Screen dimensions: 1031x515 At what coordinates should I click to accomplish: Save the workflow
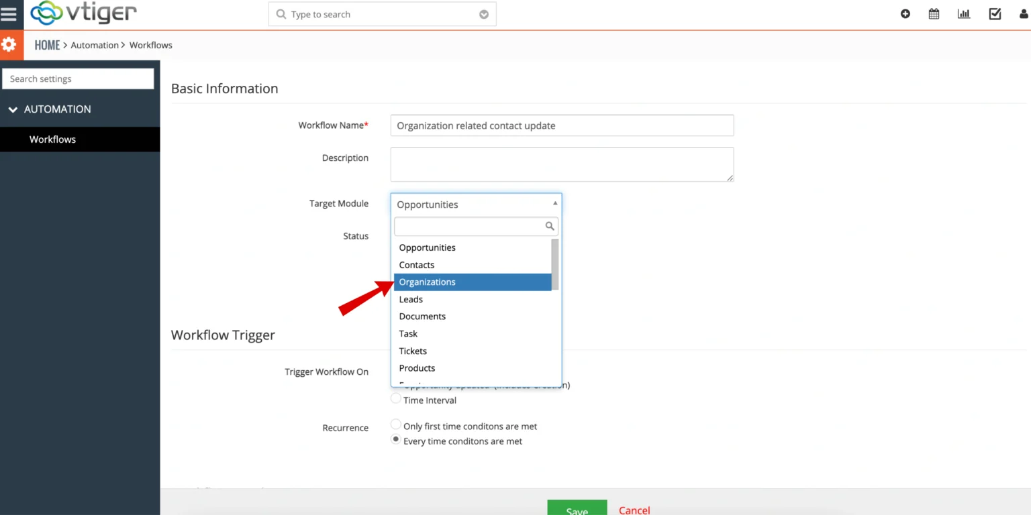click(576, 510)
